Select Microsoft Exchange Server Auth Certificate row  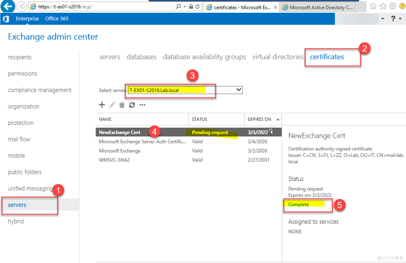coord(189,141)
